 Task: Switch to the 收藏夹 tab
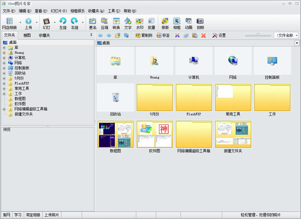(x=44, y=35)
